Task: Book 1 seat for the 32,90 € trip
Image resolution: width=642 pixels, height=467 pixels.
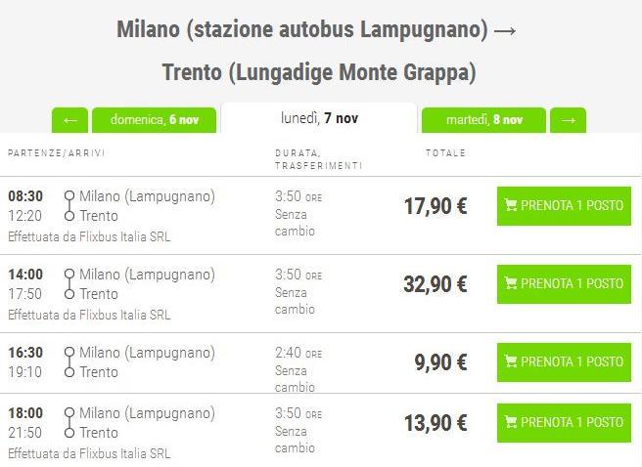Action: (x=564, y=284)
